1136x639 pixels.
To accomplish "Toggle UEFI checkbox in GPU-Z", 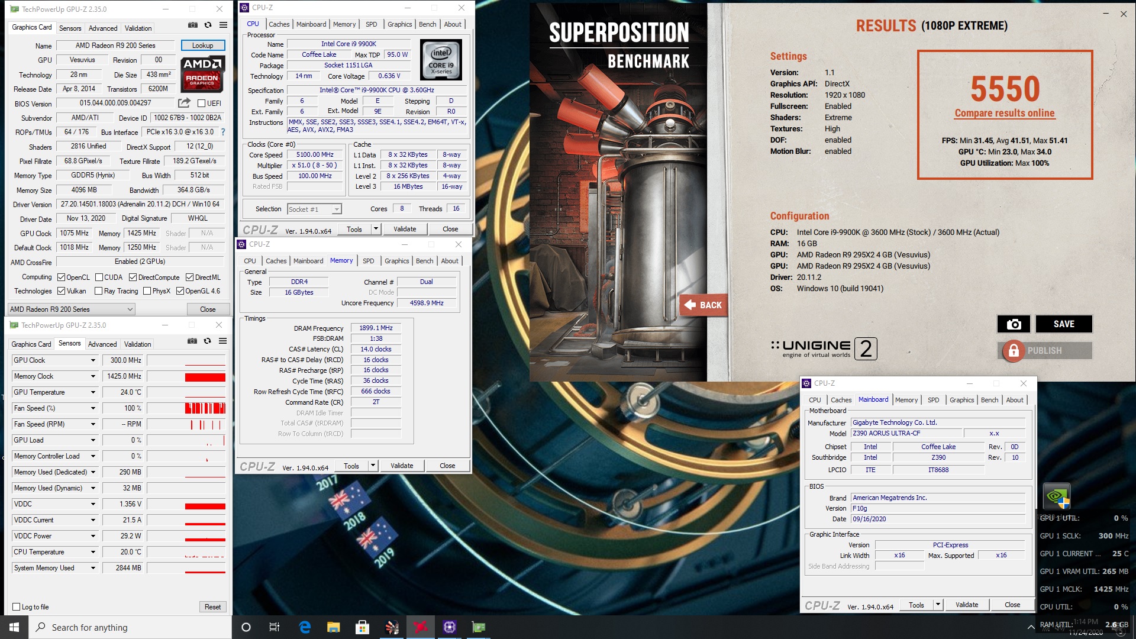I will 201,104.
